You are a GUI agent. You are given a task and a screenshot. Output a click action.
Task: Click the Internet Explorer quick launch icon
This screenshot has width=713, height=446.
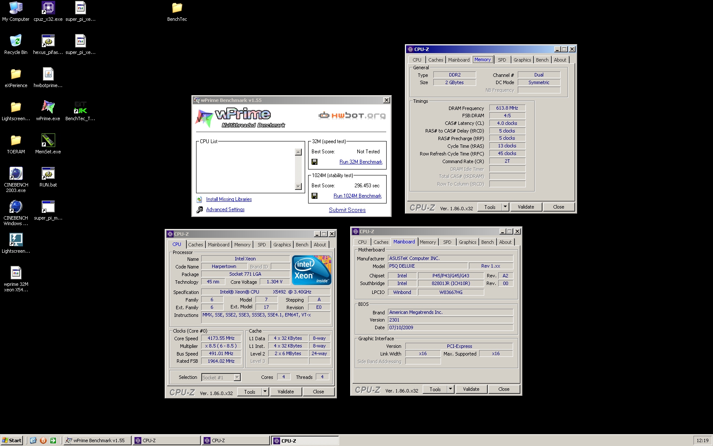33,440
